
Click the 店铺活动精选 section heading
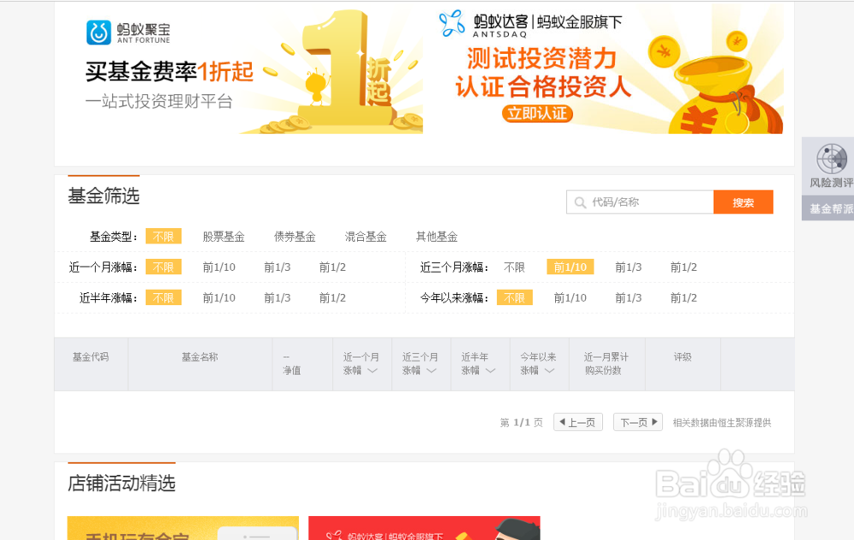point(121,484)
